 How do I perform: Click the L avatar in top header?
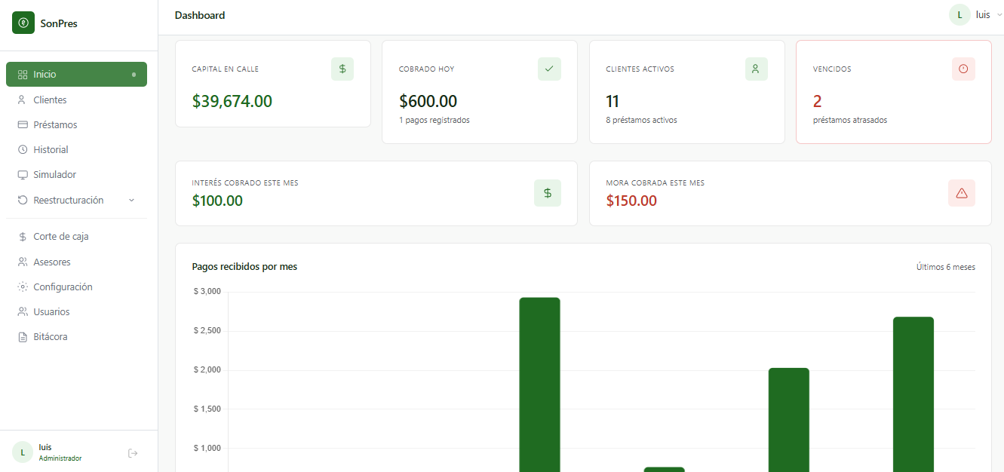[x=959, y=15]
